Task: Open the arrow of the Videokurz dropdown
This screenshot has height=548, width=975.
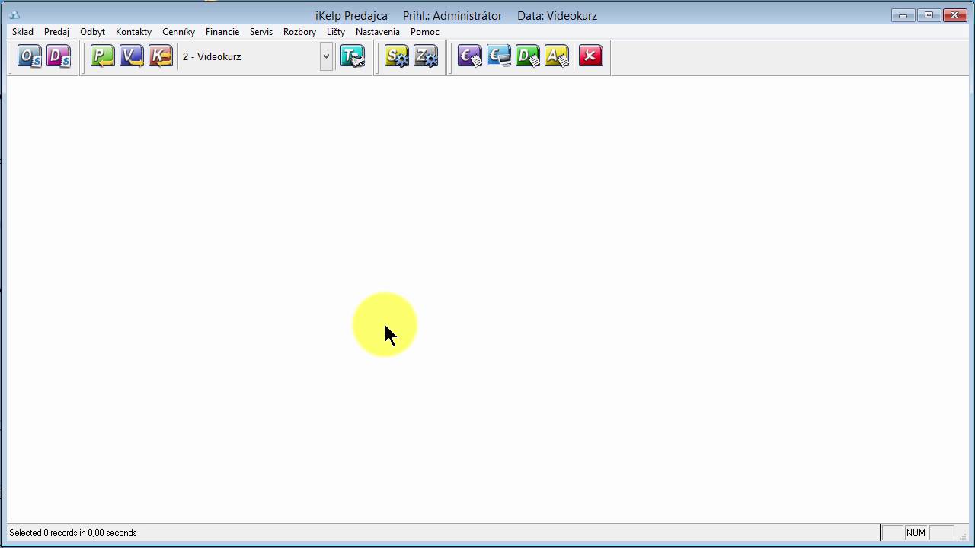Action: point(326,56)
